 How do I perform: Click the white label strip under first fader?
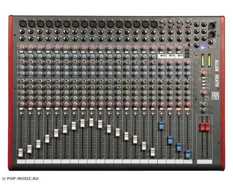pyautogui.click(x=21, y=161)
